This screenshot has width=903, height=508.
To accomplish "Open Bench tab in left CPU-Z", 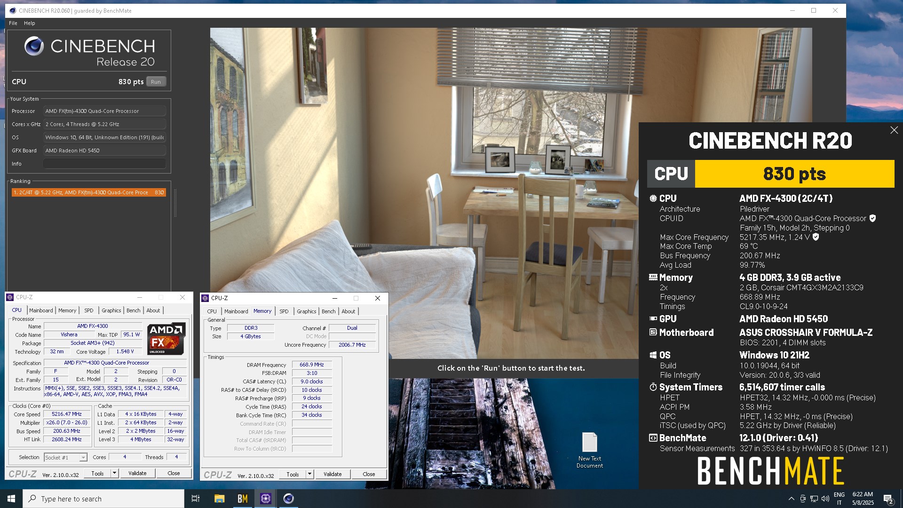I will 134,310.
